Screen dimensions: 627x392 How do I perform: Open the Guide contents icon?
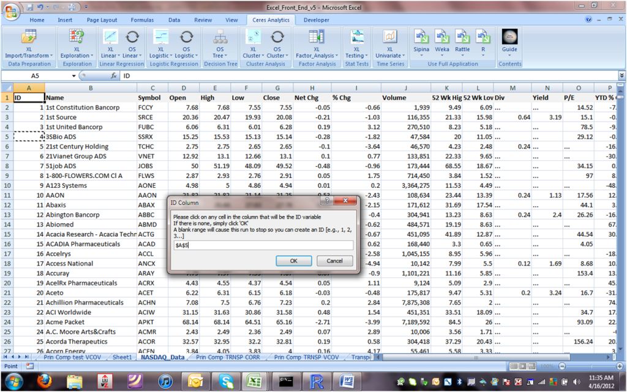pyautogui.click(x=509, y=42)
